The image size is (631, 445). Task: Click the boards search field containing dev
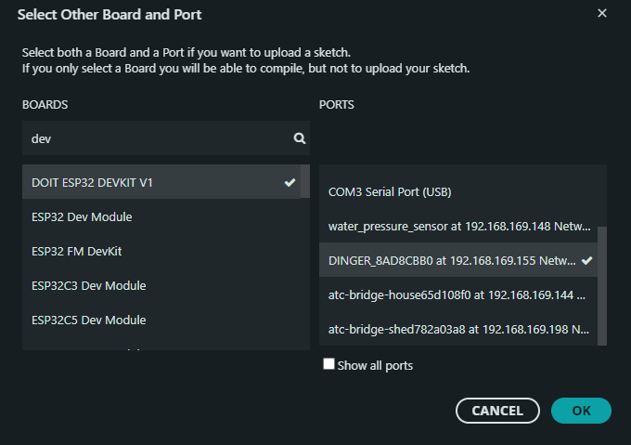158,138
